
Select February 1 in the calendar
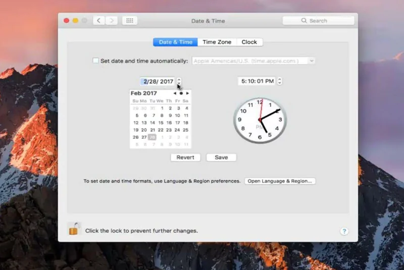(x=162, y=108)
